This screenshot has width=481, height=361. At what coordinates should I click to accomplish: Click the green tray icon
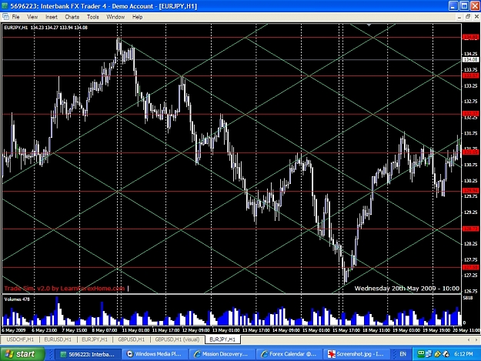(421, 354)
